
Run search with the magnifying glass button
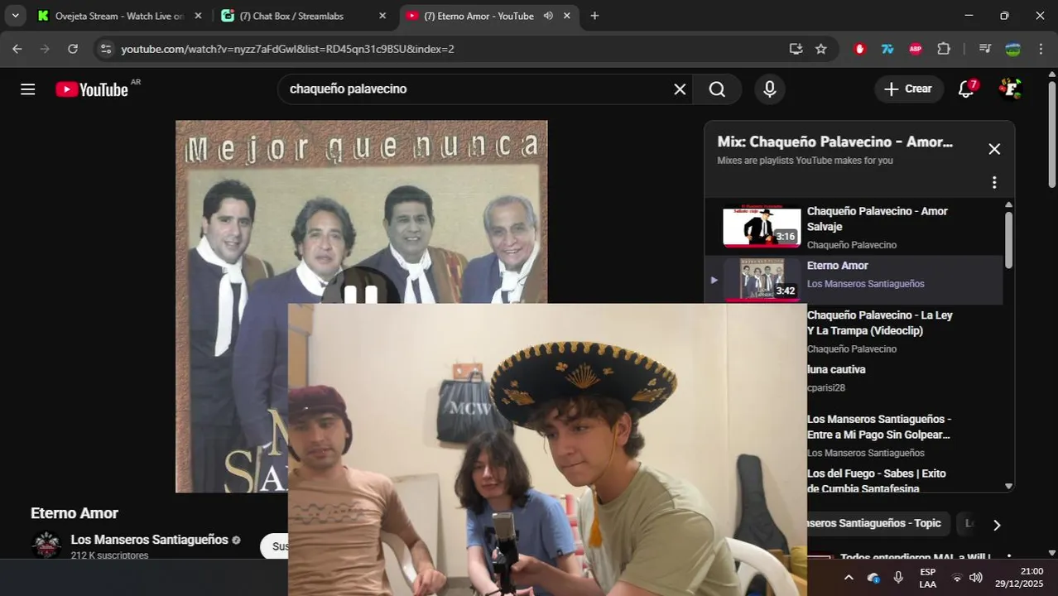point(717,89)
